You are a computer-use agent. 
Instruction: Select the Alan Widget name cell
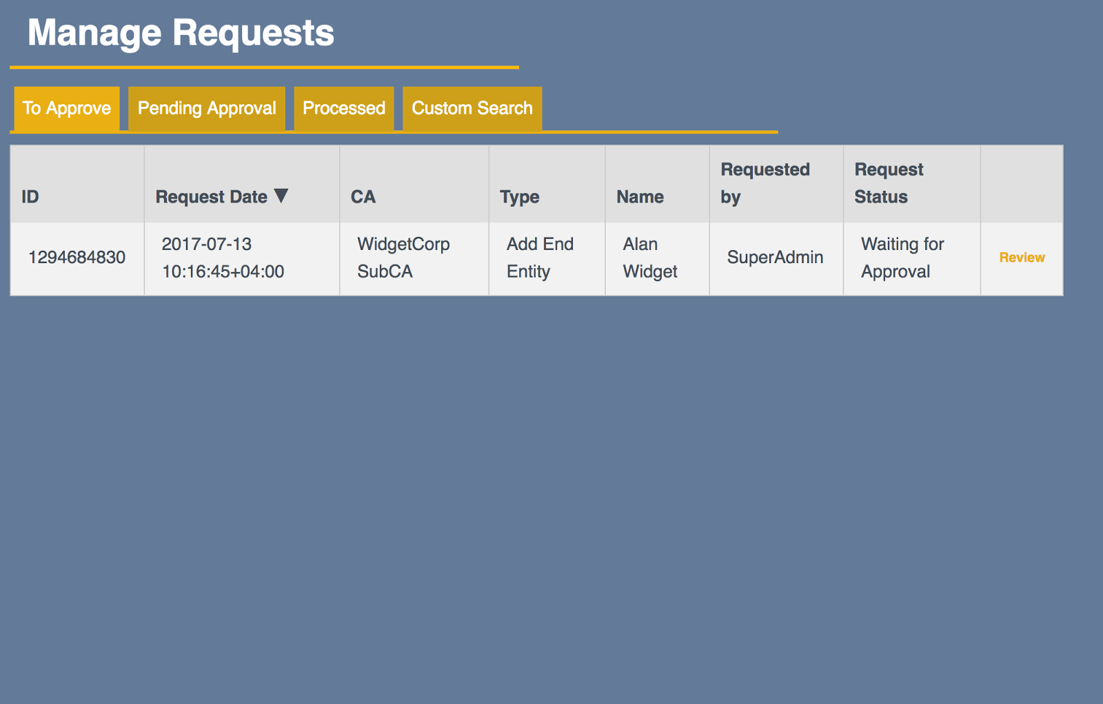tap(648, 258)
